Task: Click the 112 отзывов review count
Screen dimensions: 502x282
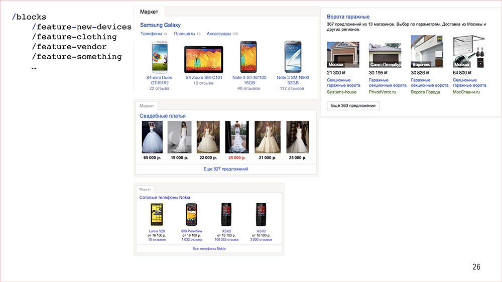Action: tap(292, 88)
